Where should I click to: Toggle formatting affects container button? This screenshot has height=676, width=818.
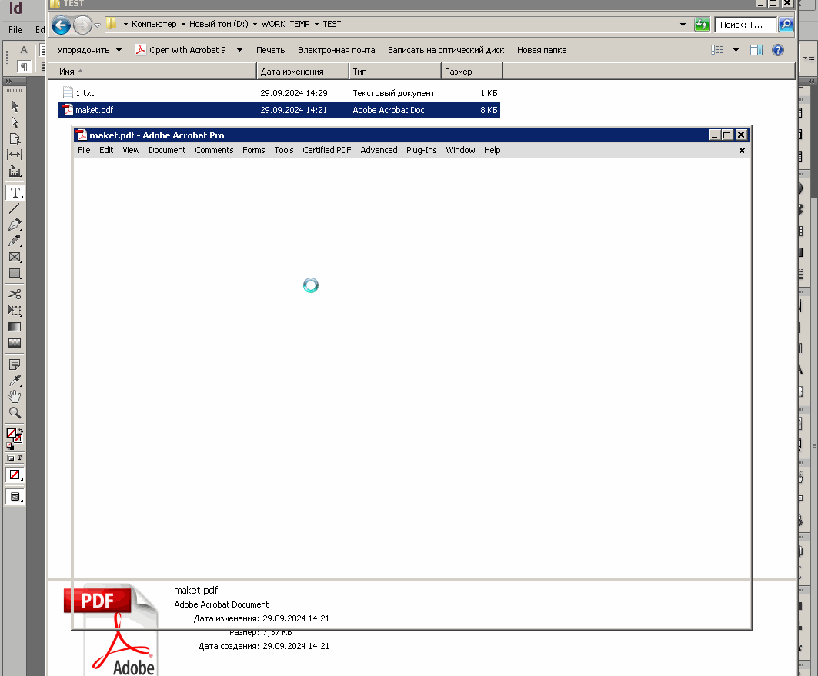coord(11,458)
